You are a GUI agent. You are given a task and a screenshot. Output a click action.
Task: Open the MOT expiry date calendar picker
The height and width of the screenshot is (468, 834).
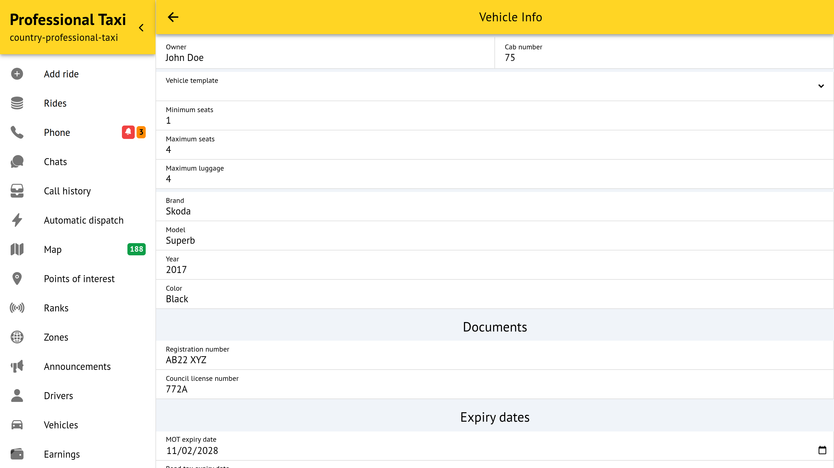point(822,450)
